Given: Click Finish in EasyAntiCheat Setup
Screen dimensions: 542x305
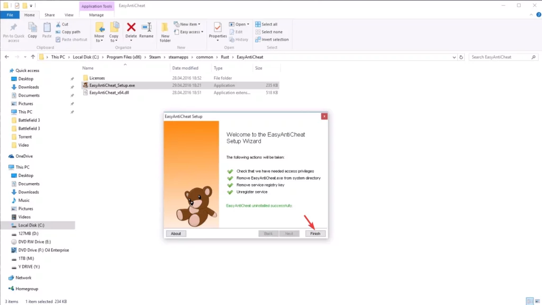Looking at the screenshot, I should pyautogui.click(x=315, y=234).
